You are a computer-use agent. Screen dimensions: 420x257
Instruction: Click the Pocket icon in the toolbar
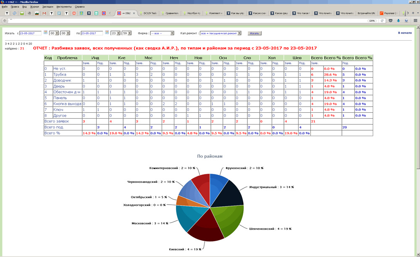tap(391, 21)
